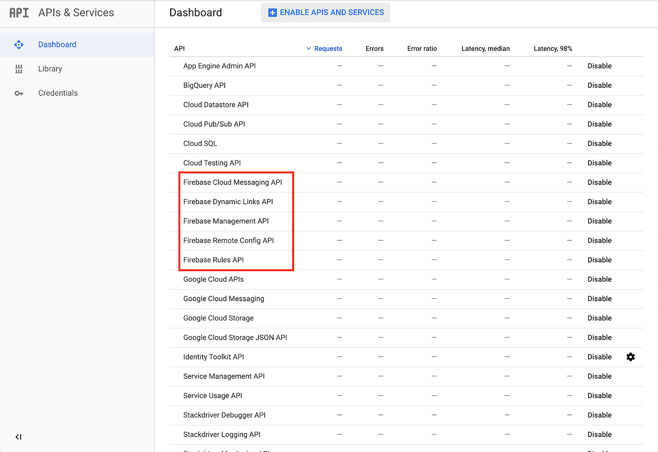Click the plus icon on Enable APIs button
The image size is (658, 452).
273,13
